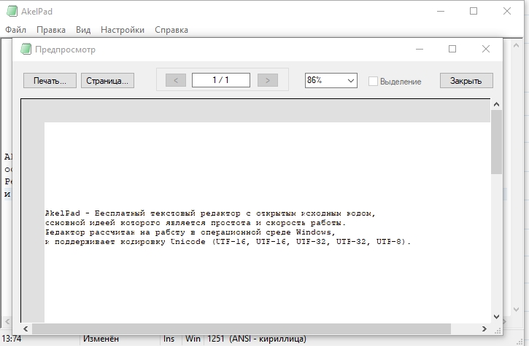Click status bar position 13:74

[12, 339]
